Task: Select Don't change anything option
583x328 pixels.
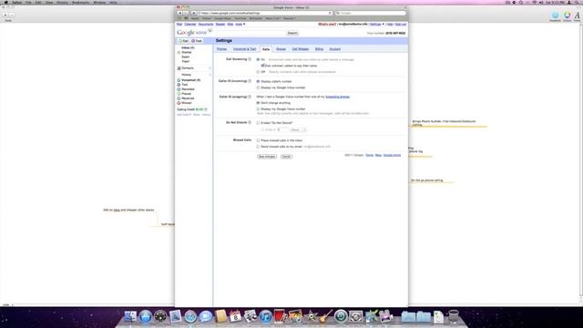Action: 258,103
